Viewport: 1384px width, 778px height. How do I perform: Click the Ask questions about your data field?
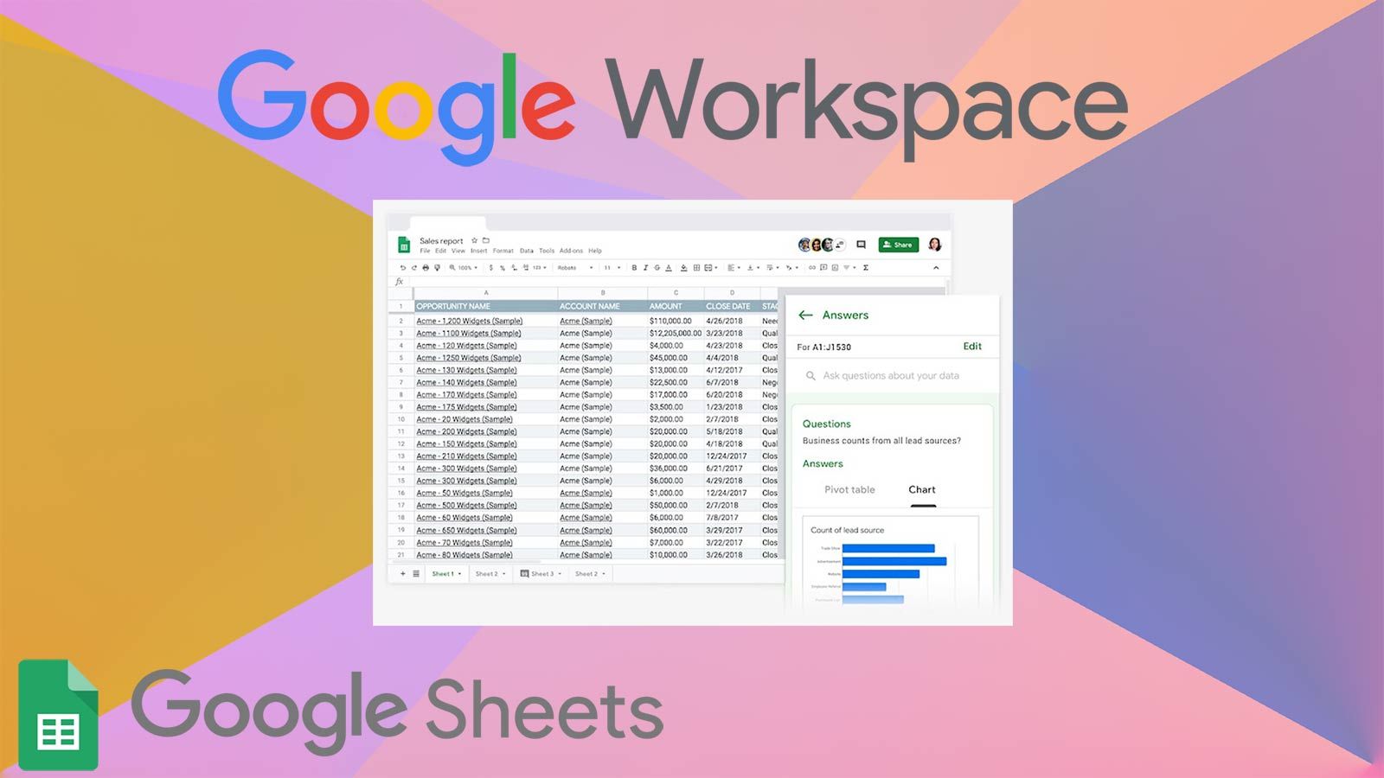(891, 376)
